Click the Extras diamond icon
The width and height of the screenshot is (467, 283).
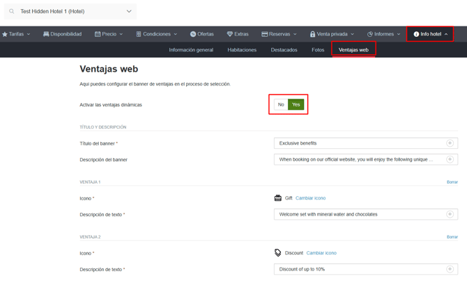pos(229,34)
